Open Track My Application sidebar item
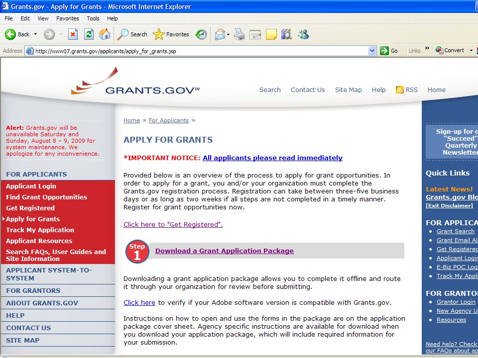Image resolution: width=478 pixels, height=358 pixels. pyautogui.click(x=40, y=230)
